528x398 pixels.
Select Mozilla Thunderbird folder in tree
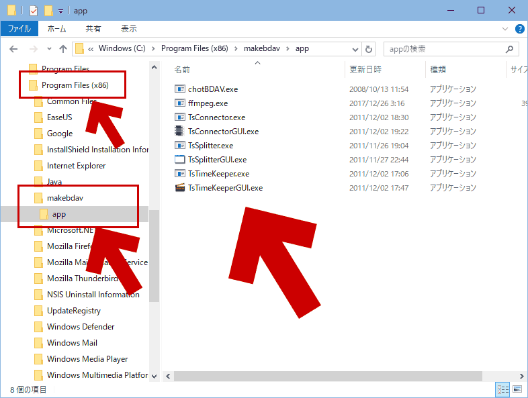coord(83,279)
